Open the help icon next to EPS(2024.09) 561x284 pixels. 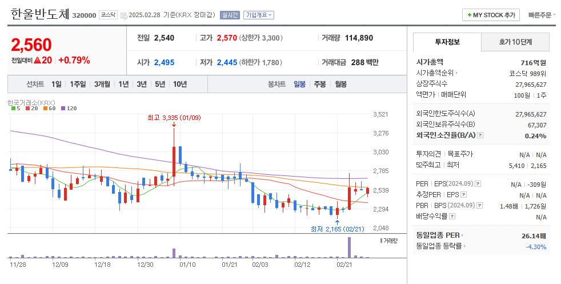[x=478, y=184]
